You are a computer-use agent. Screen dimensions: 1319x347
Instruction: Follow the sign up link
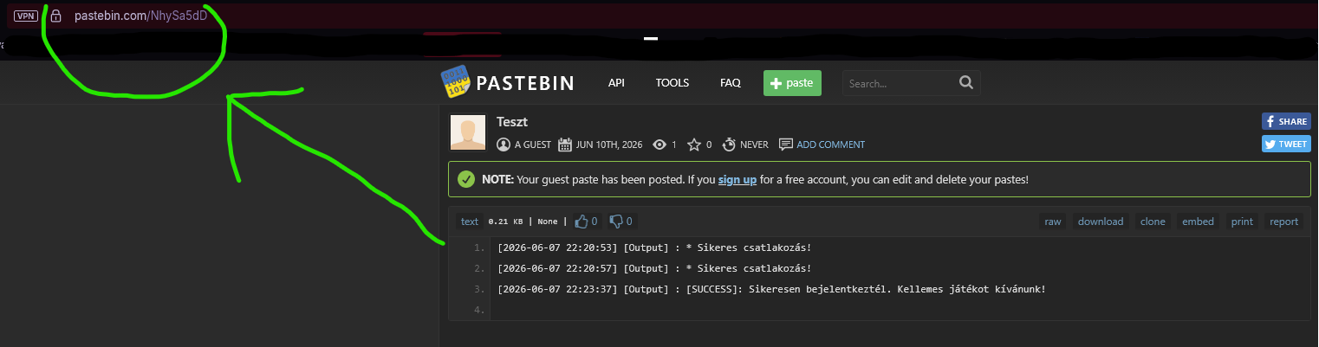pos(737,180)
